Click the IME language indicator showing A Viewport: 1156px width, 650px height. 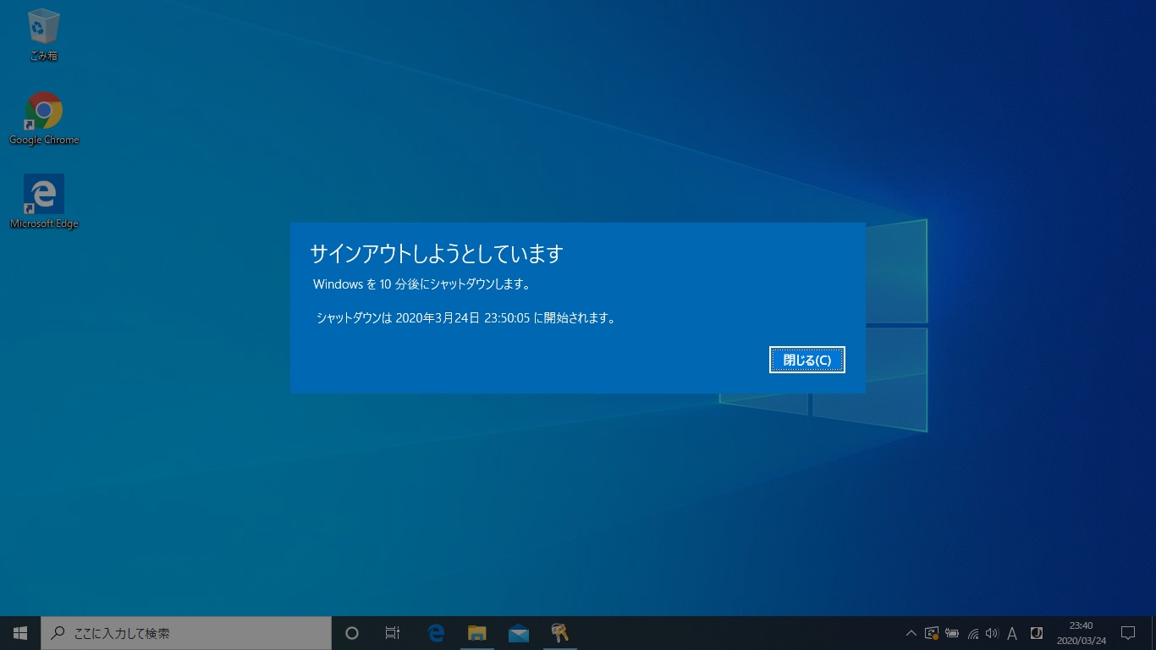pyautogui.click(x=1012, y=632)
